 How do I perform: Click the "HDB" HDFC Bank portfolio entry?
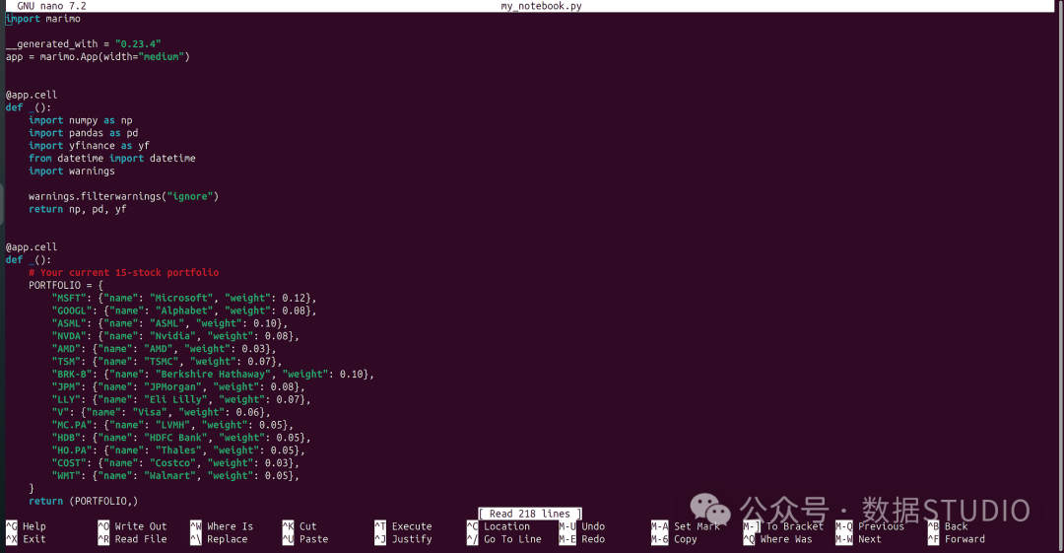(x=181, y=438)
